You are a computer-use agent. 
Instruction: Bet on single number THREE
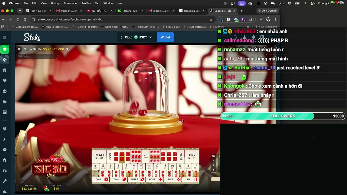tap(136, 180)
